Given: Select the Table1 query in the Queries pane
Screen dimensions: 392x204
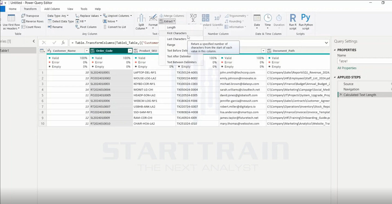Looking at the screenshot, I should pyautogui.click(x=18, y=50).
